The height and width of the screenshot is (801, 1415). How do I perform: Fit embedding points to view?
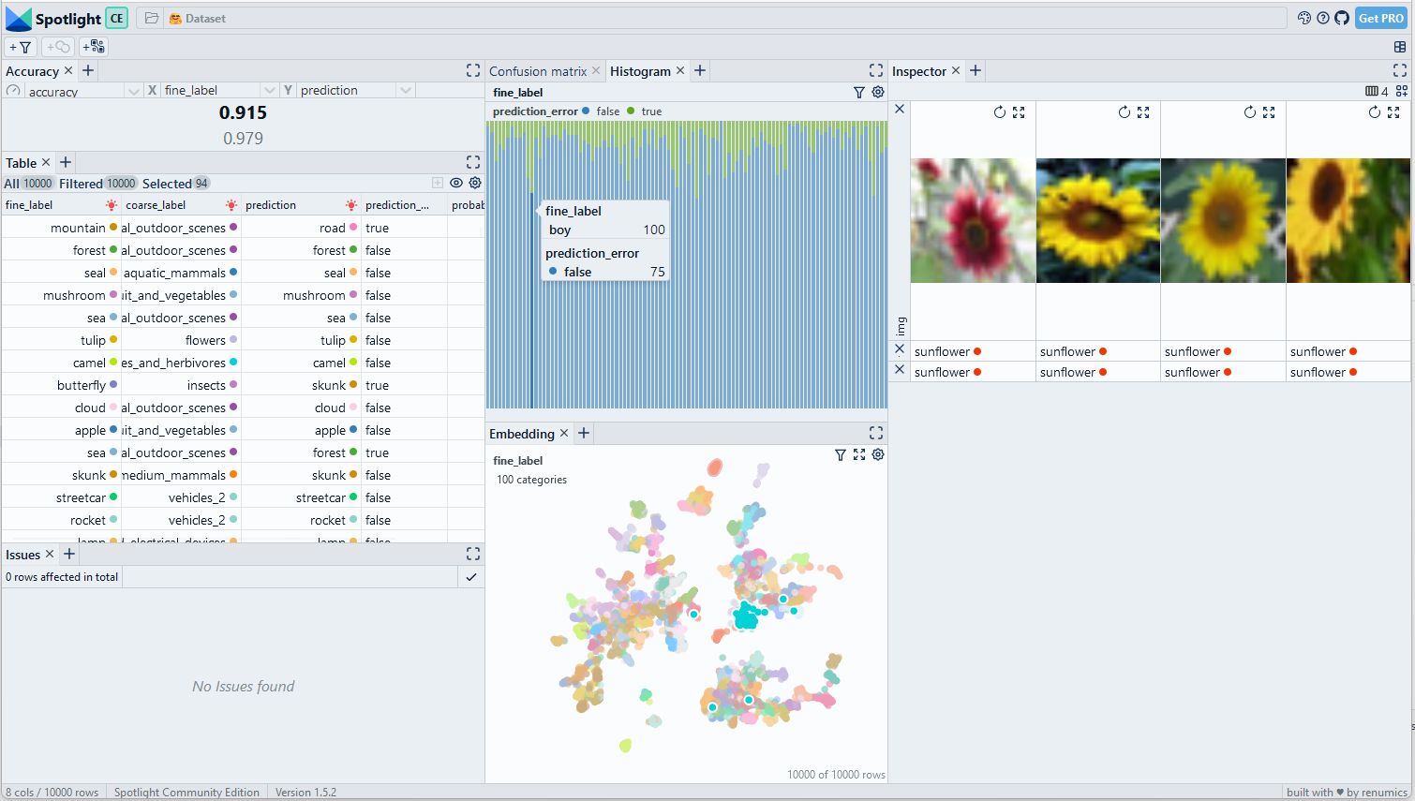pos(859,454)
